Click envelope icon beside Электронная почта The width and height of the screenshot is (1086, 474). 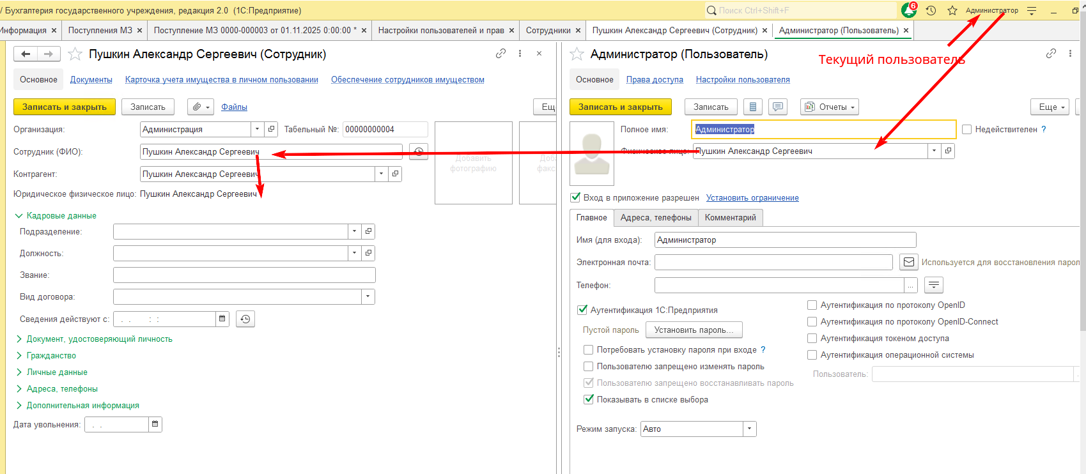(x=908, y=262)
